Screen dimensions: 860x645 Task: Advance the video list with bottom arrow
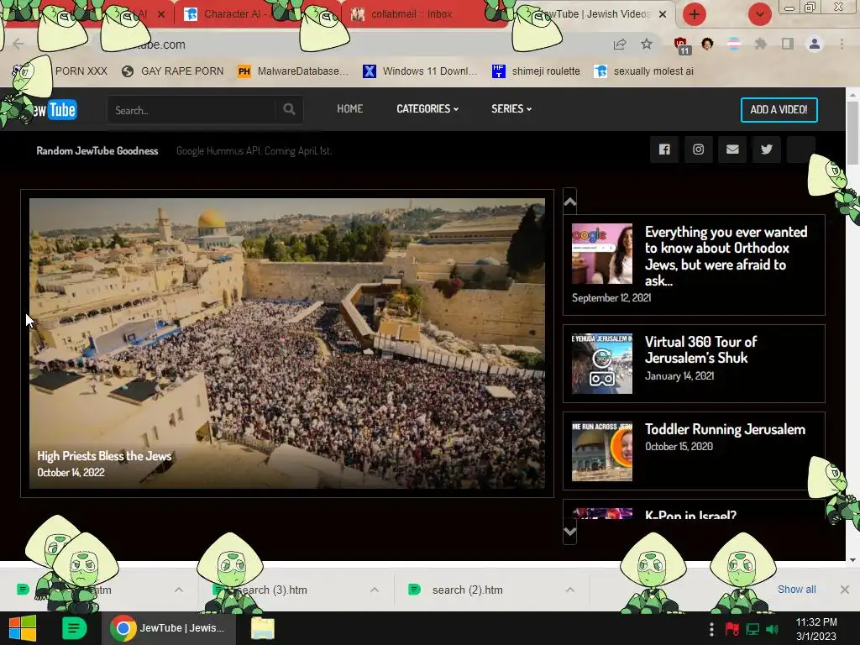pyautogui.click(x=570, y=532)
